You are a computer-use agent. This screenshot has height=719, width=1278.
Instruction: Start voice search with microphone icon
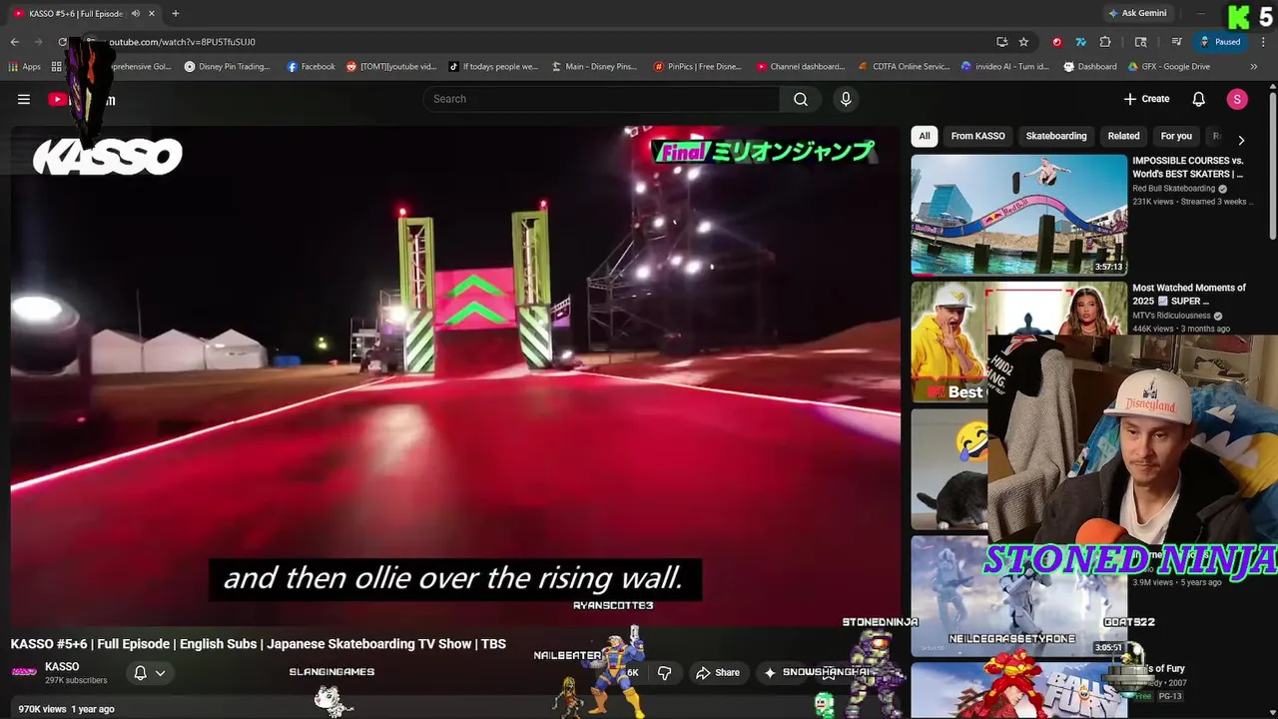click(846, 99)
